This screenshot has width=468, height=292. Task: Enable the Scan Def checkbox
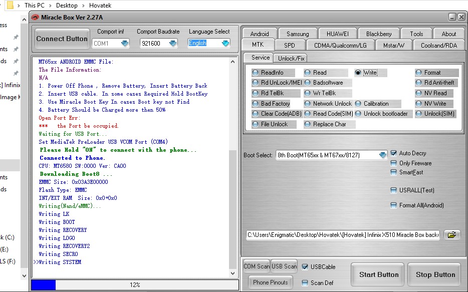click(305, 283)
